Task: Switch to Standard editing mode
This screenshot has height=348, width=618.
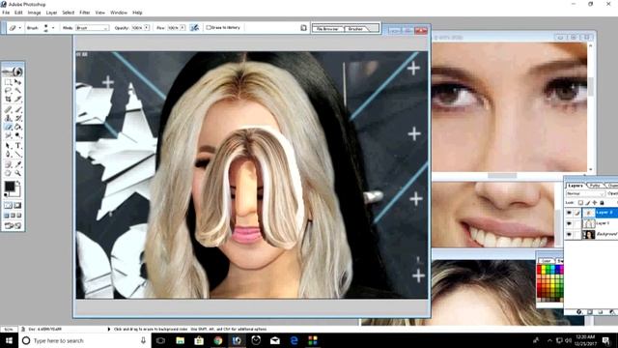Action: click(x=8, y=206)
